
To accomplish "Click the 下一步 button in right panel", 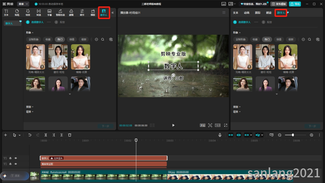I will 312,126.
